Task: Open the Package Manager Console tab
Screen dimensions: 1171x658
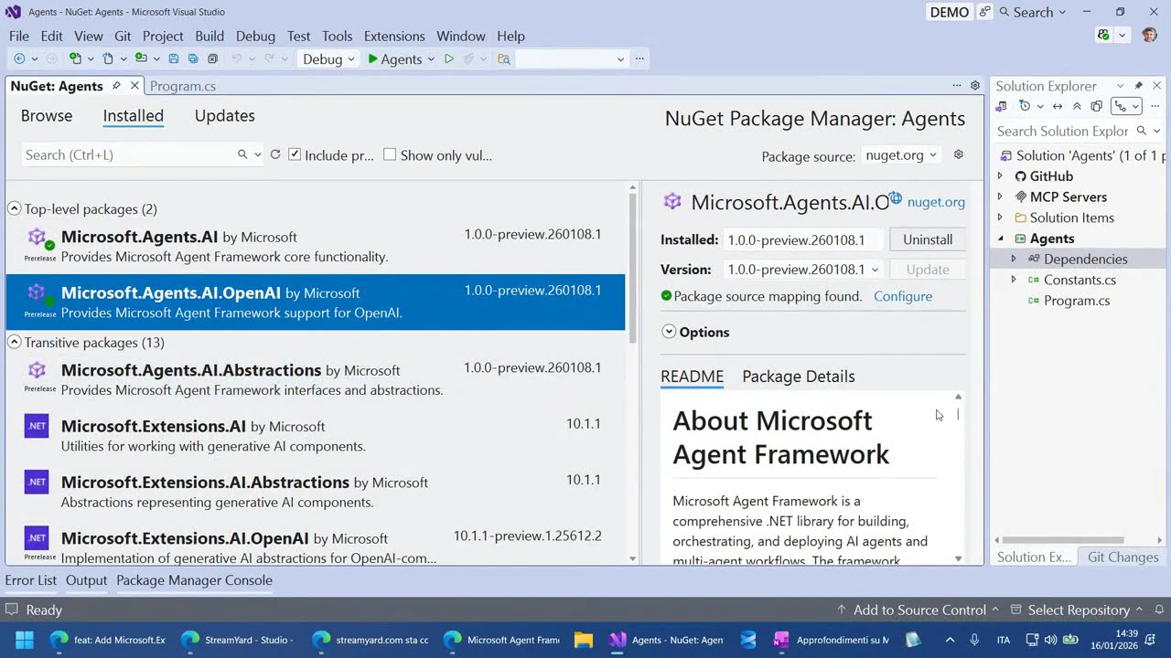Action: 194,580
